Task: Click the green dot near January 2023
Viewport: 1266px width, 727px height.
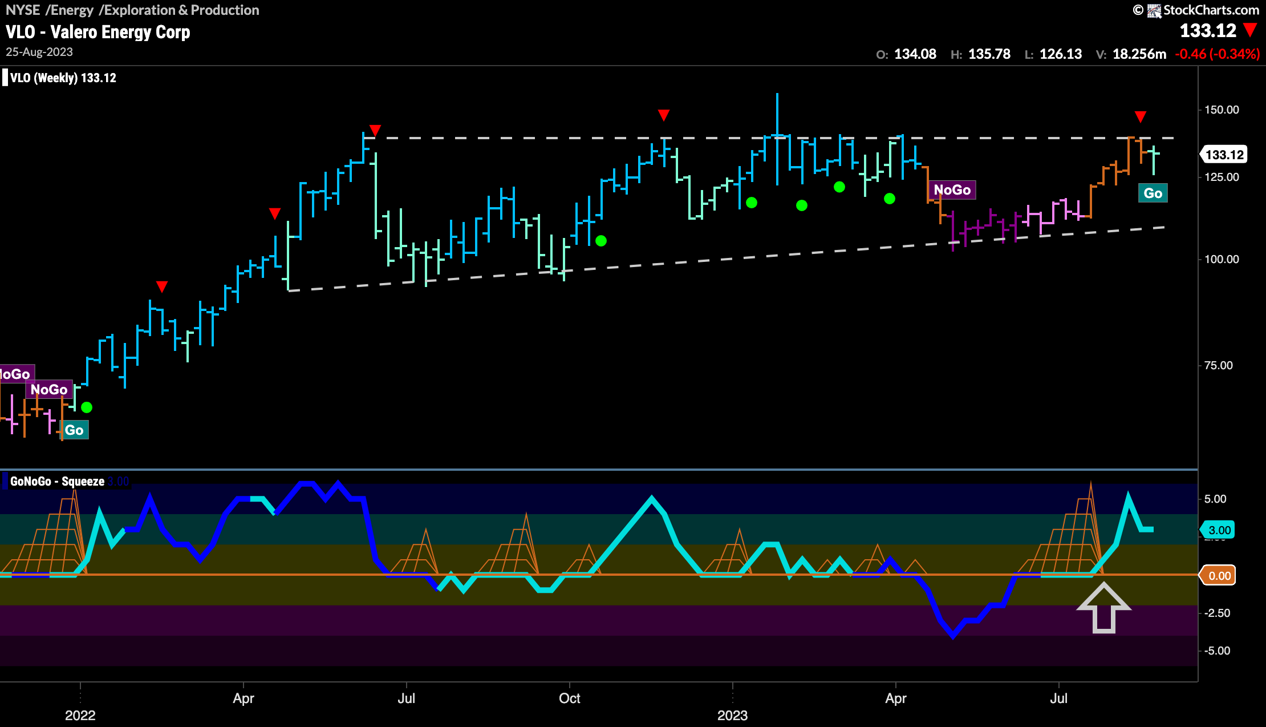Action: [752, 203]
